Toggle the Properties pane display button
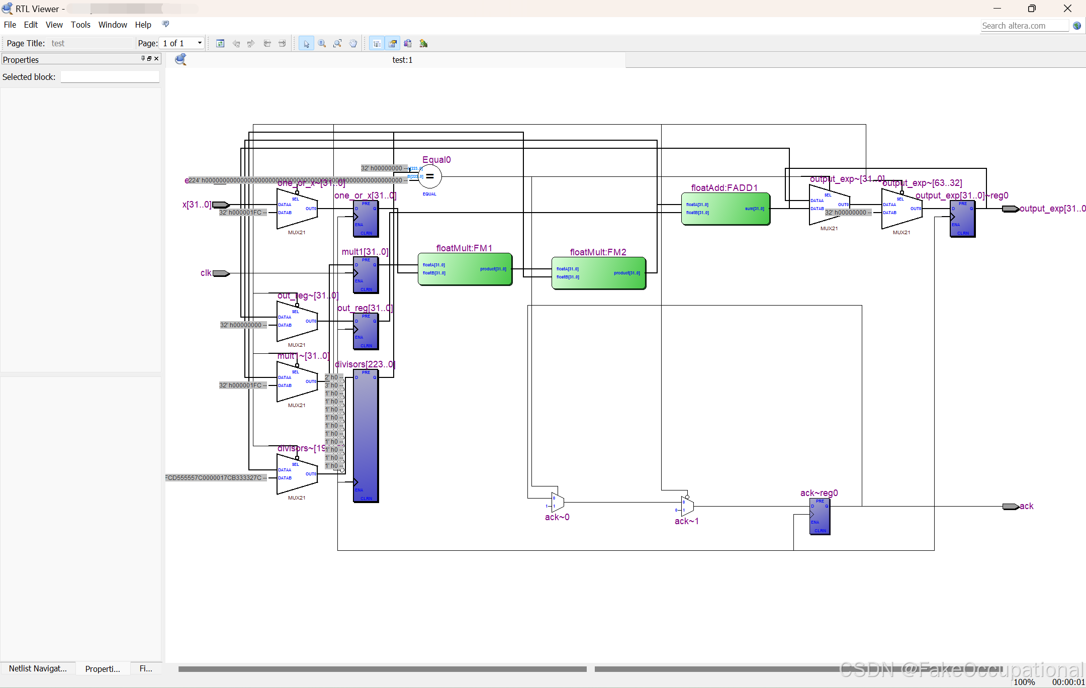 [392, 44]
